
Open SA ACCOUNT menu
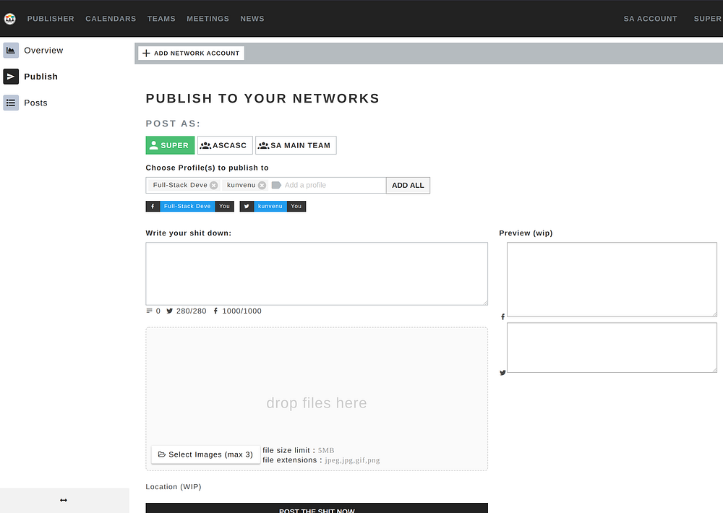(x=650, y=19)
